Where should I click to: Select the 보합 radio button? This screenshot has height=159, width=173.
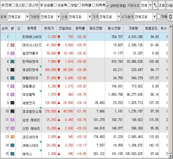[x=69, y=5]
